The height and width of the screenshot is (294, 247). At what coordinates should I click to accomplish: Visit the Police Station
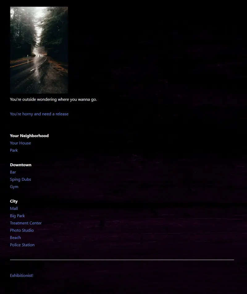(x=22, y=245)
